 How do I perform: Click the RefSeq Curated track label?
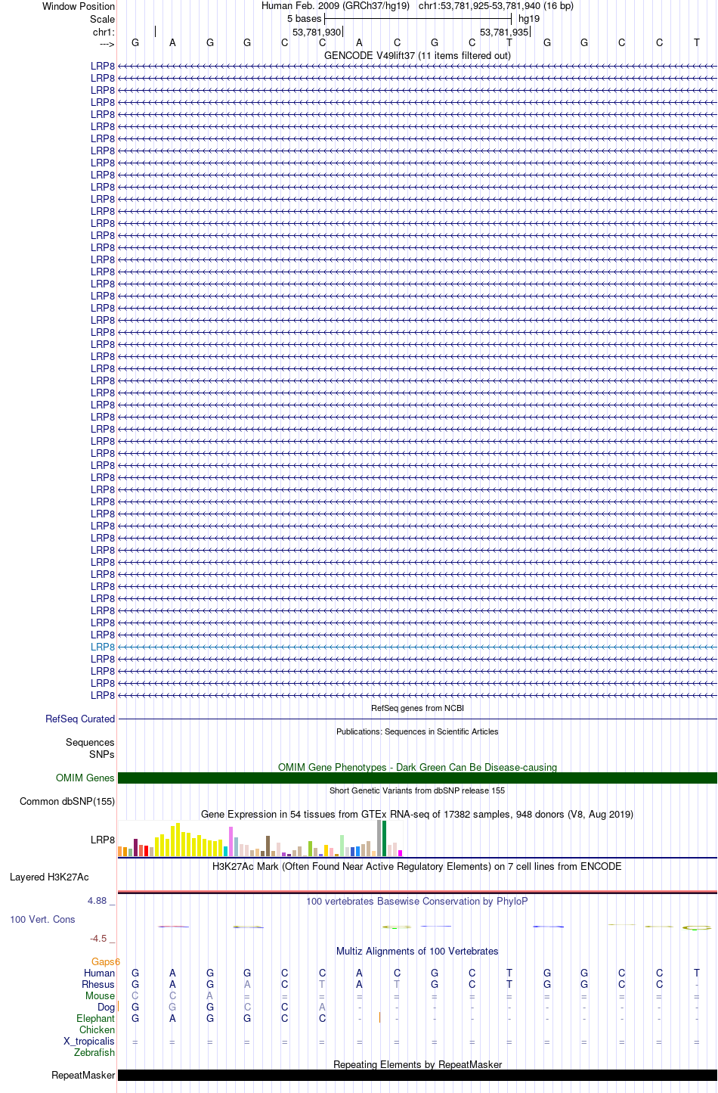[80, 719]
